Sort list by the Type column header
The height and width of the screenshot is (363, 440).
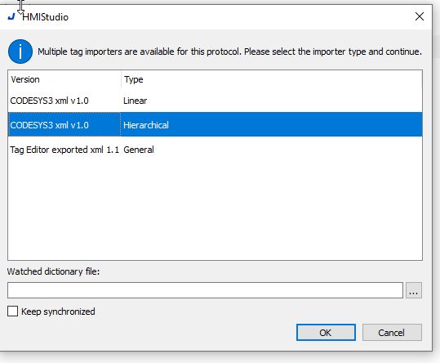click(271, 79)
